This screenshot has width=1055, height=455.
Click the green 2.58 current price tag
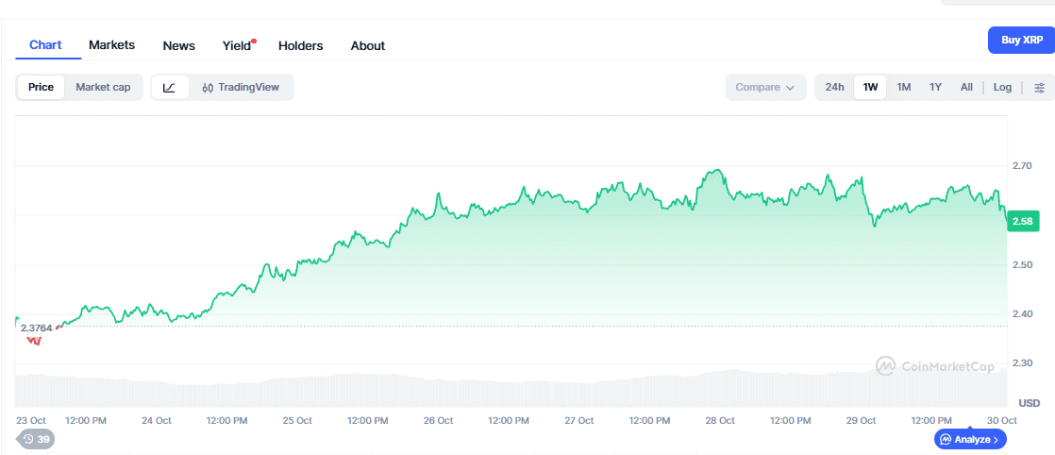1022,221
